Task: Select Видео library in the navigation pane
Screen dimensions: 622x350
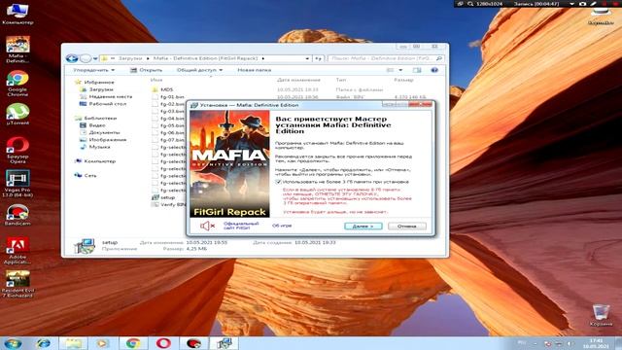Action: tap(92, 125)
